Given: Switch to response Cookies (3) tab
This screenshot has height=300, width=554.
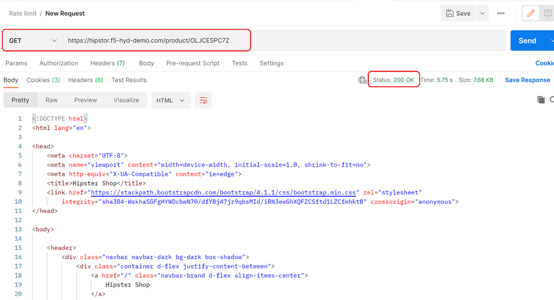Looking at the screenshot, I should [43, 80].
